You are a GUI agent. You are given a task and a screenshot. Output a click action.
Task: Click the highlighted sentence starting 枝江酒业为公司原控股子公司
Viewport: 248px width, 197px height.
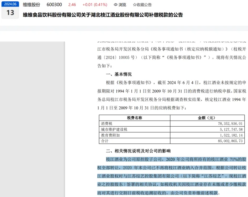[x=172, y=176]
